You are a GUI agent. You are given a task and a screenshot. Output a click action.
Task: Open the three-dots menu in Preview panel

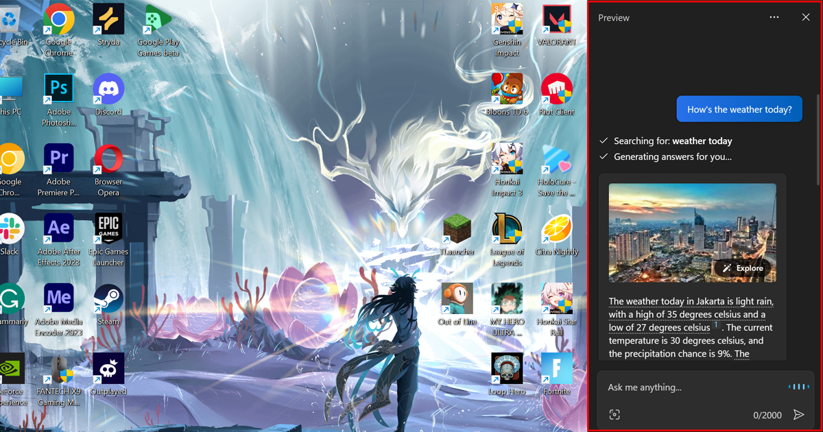[774, 17]
